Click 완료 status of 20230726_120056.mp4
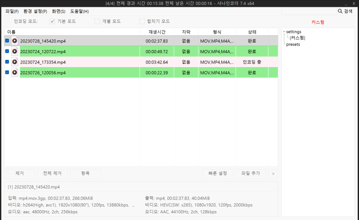The width and height of the screenshot is (359, 220). (252, 72)
